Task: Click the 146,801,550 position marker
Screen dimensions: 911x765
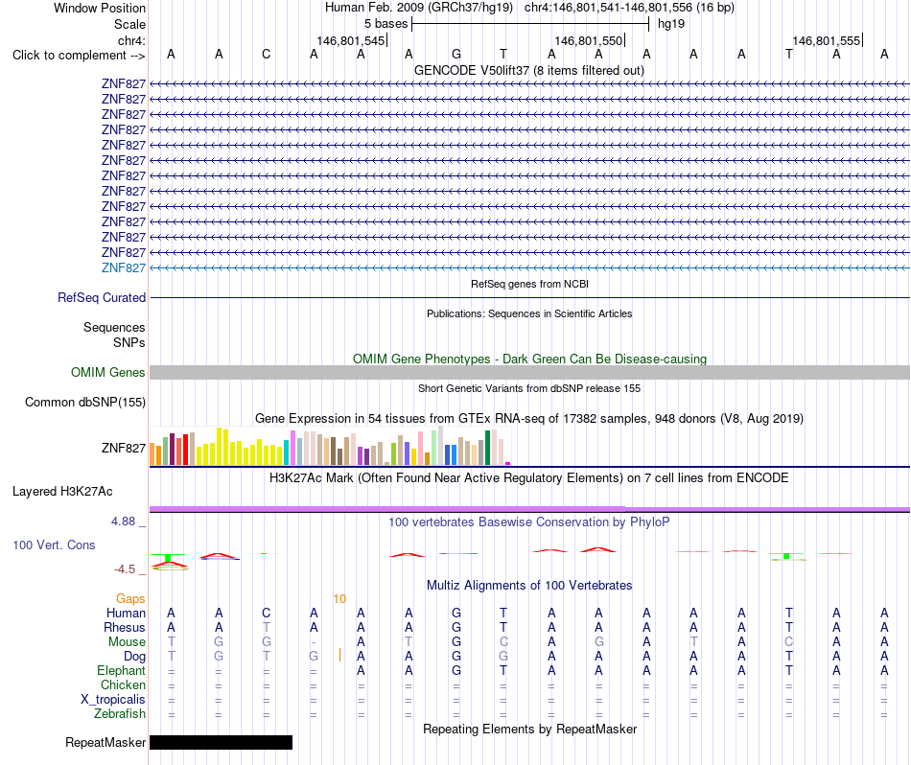Action: (589, 40)
